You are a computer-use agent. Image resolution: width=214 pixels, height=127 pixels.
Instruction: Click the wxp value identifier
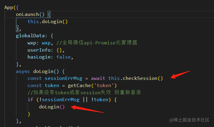click(46, 43)
